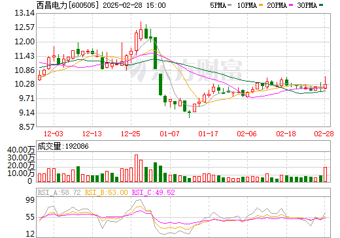The image size is (340, 238).
Task: Click the 30PMA green legend swatch
Action: pyautogui.click(x=321, y=5)
